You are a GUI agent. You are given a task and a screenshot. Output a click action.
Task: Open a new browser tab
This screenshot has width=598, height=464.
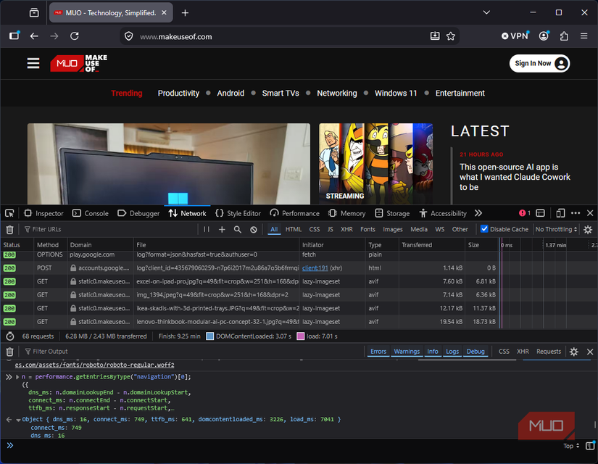click(185, 13)
